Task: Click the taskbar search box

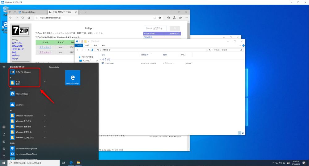Action: coord(34,163)
